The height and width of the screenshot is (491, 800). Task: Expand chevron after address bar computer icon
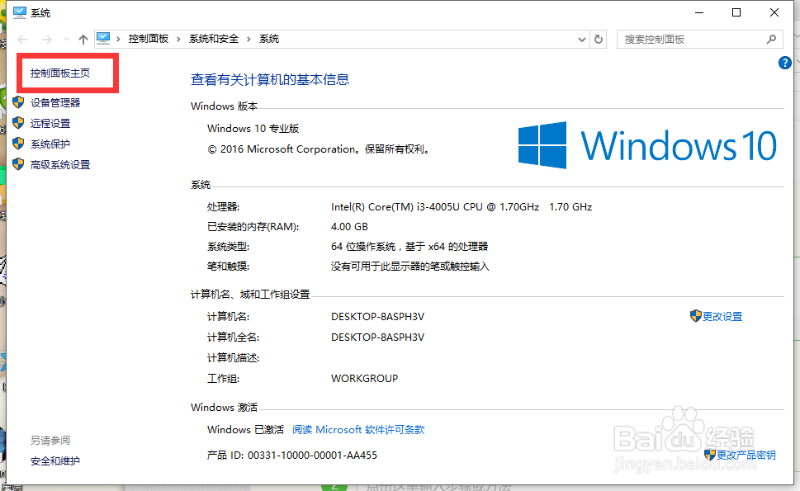click(118, 40)
